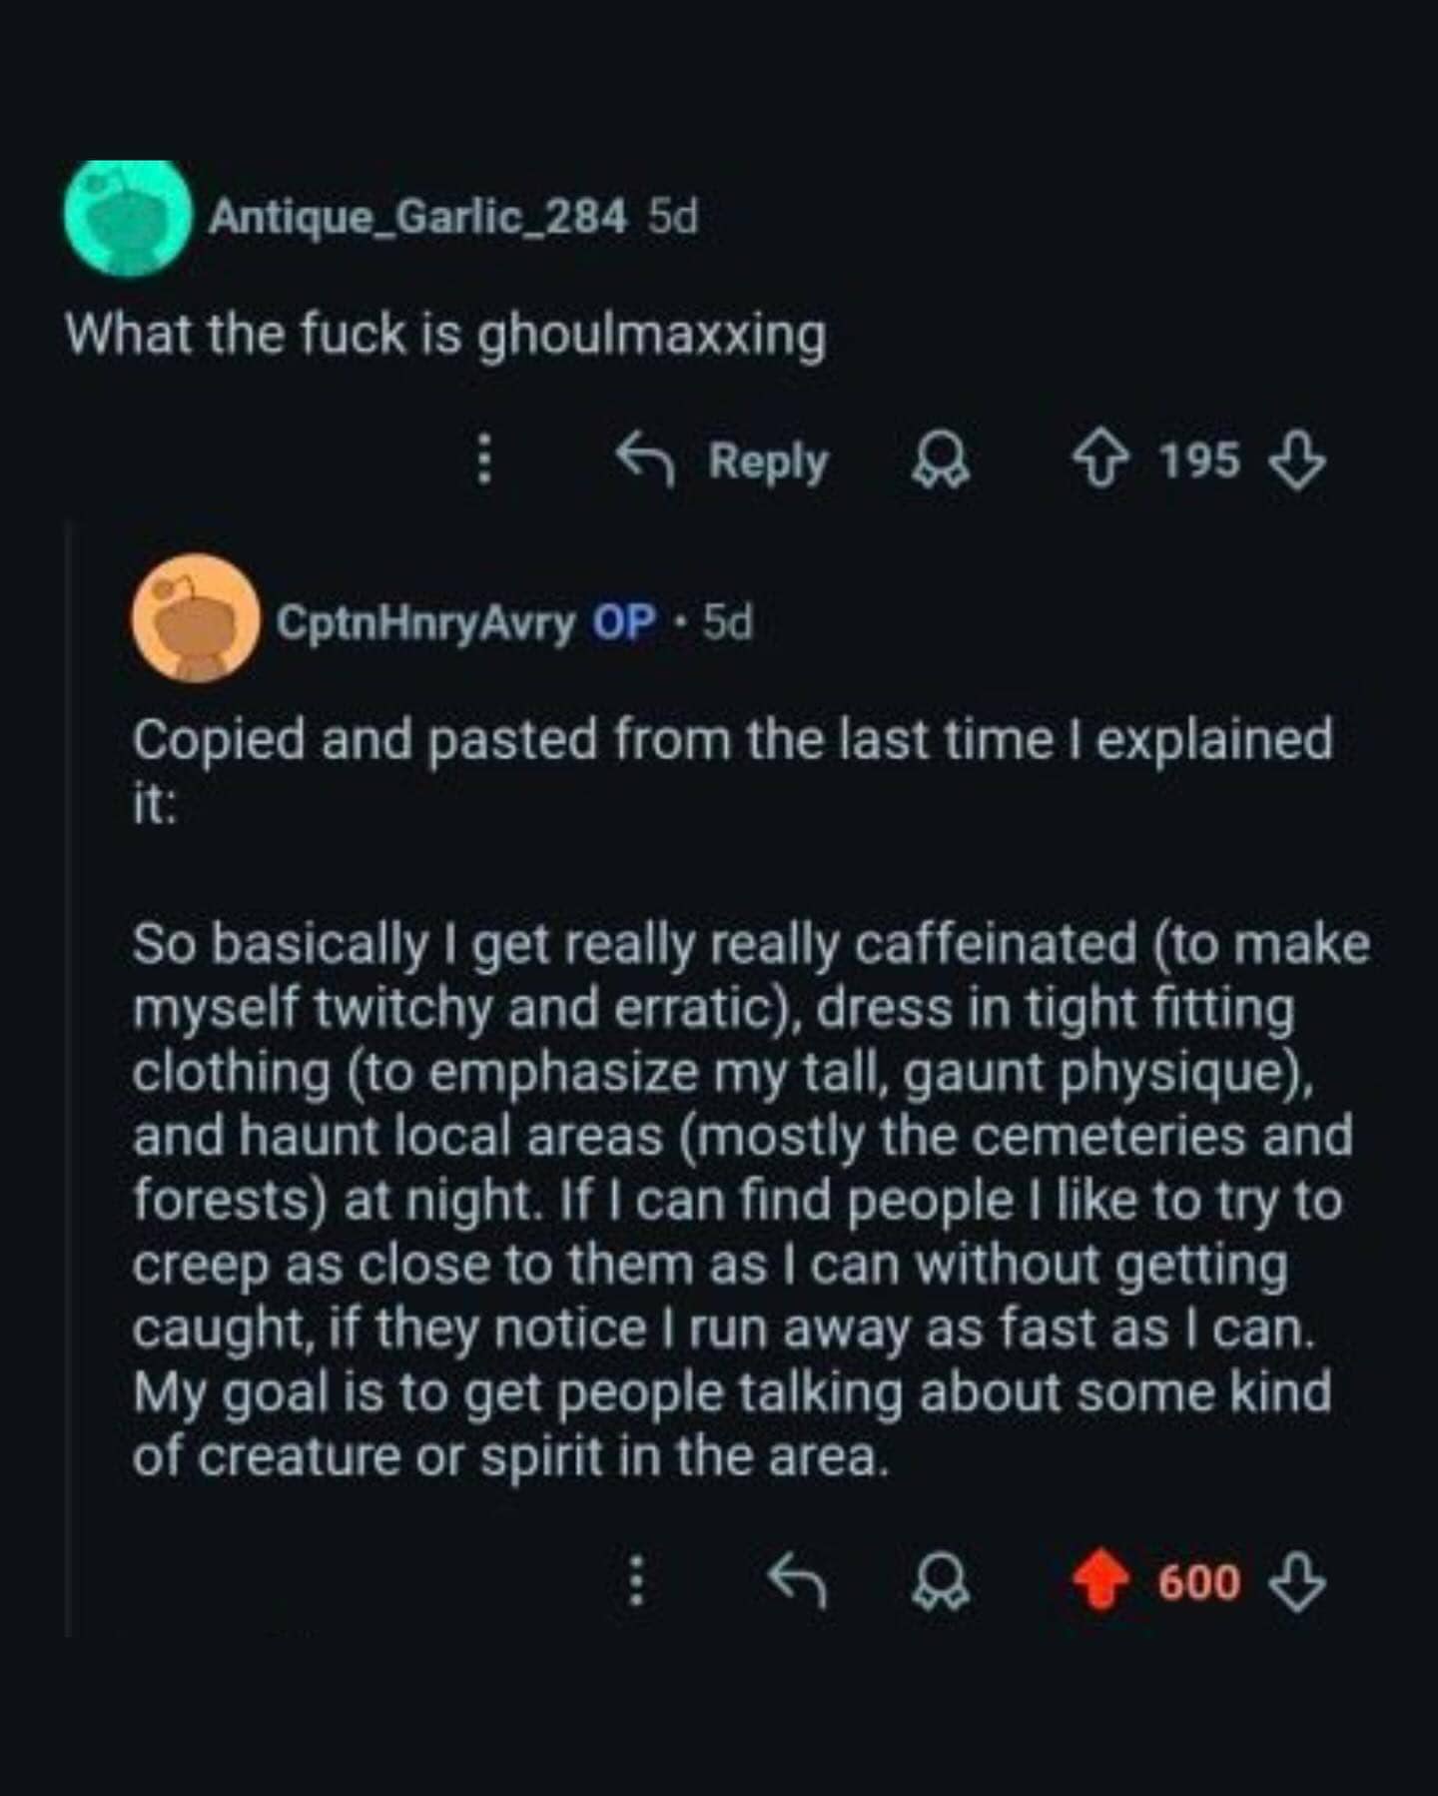Reply to Antique_Garlic_284's comment
This screenshot has height=1796, width=1438.
(723, 459)
